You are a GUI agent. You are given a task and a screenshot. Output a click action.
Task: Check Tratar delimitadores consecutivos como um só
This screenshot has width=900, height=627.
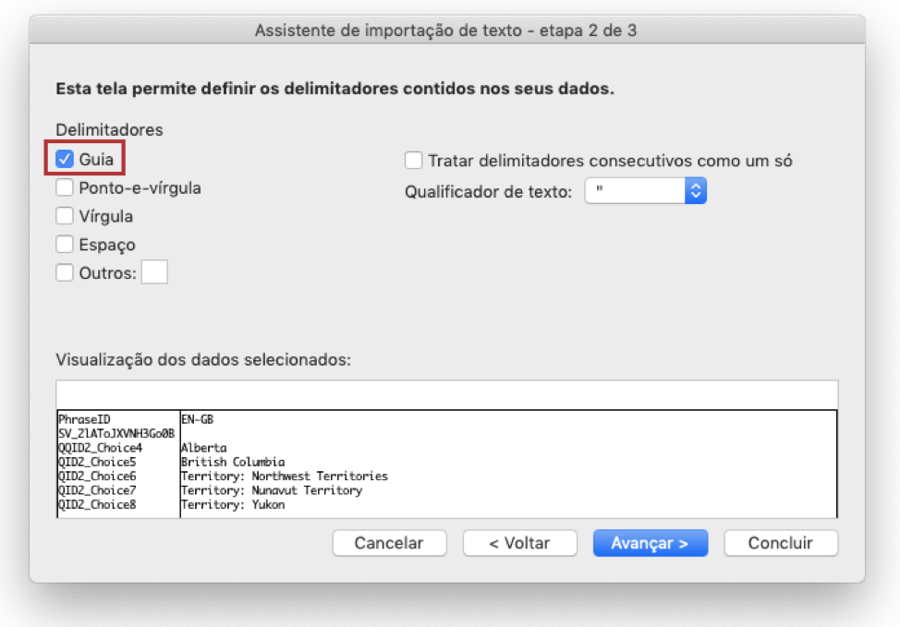pyautogui.click(x=414, y=161)
